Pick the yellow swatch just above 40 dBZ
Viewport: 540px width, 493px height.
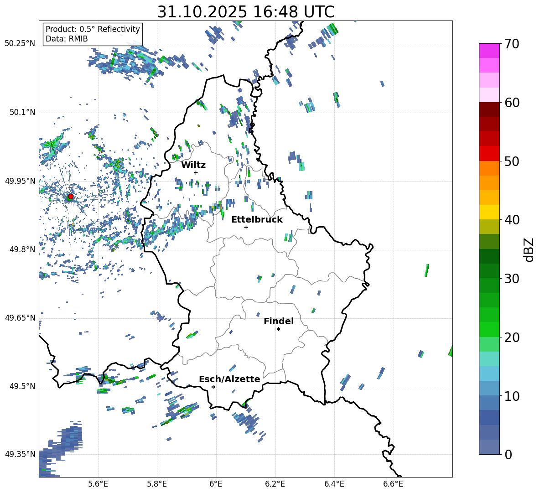489,212
